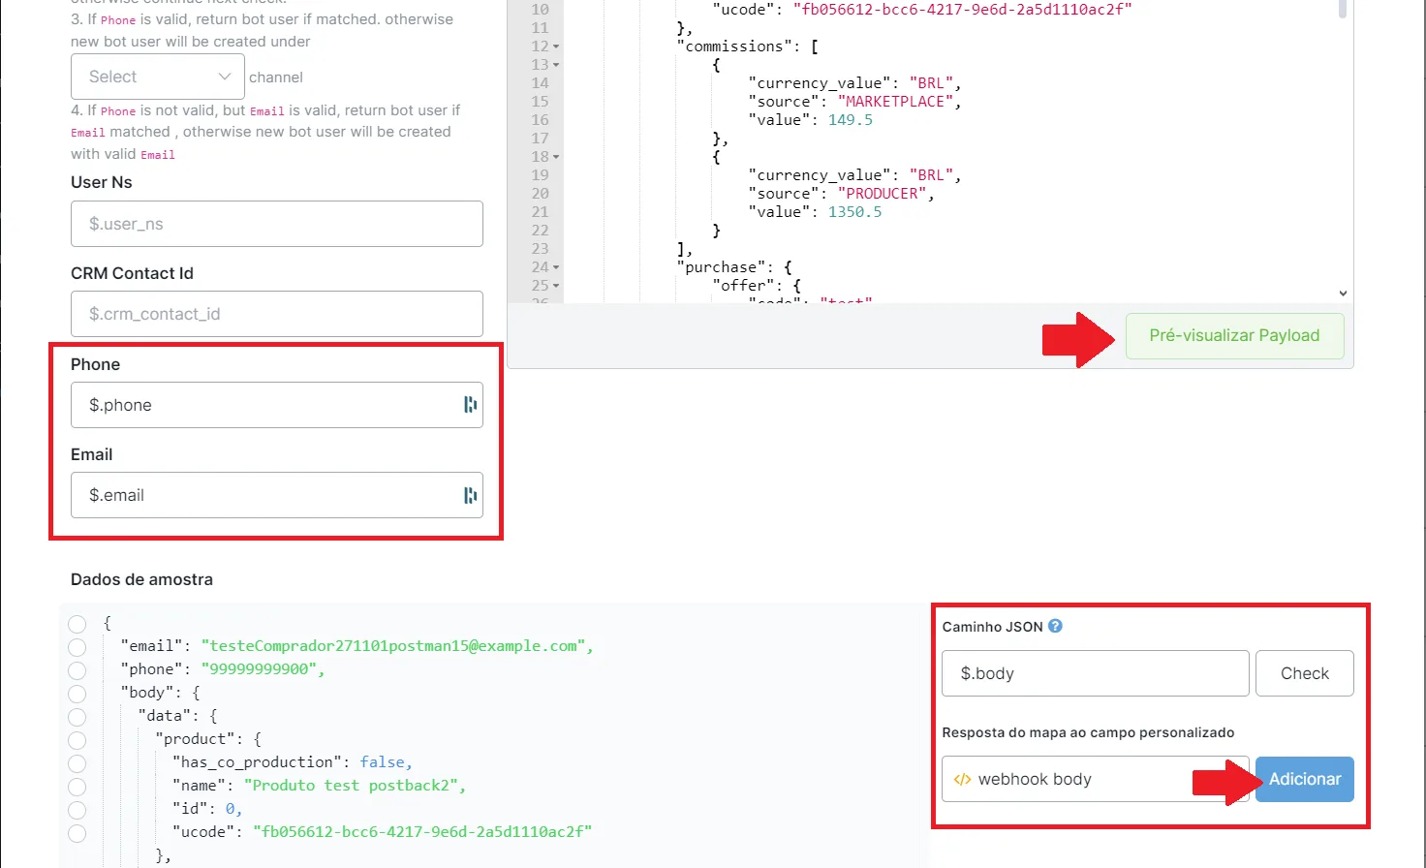Screen dimensions: 1426x868
Task: Select radio button for "has_co_production" row
Action: click(77, 763)
